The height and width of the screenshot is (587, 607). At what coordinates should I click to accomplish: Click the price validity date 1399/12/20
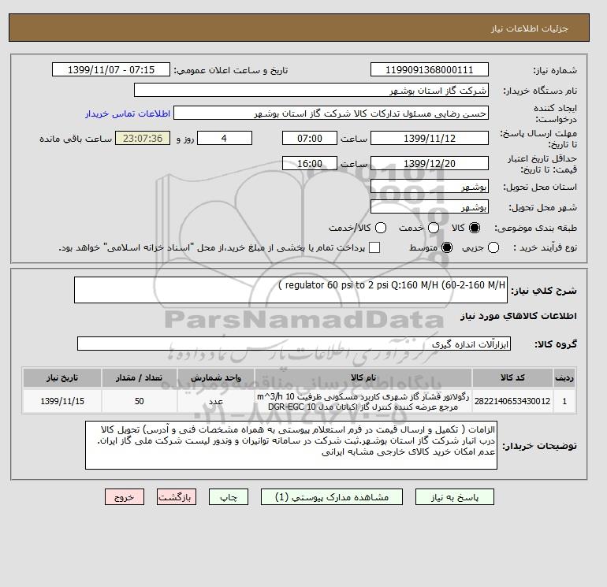[x=430, y=163]
